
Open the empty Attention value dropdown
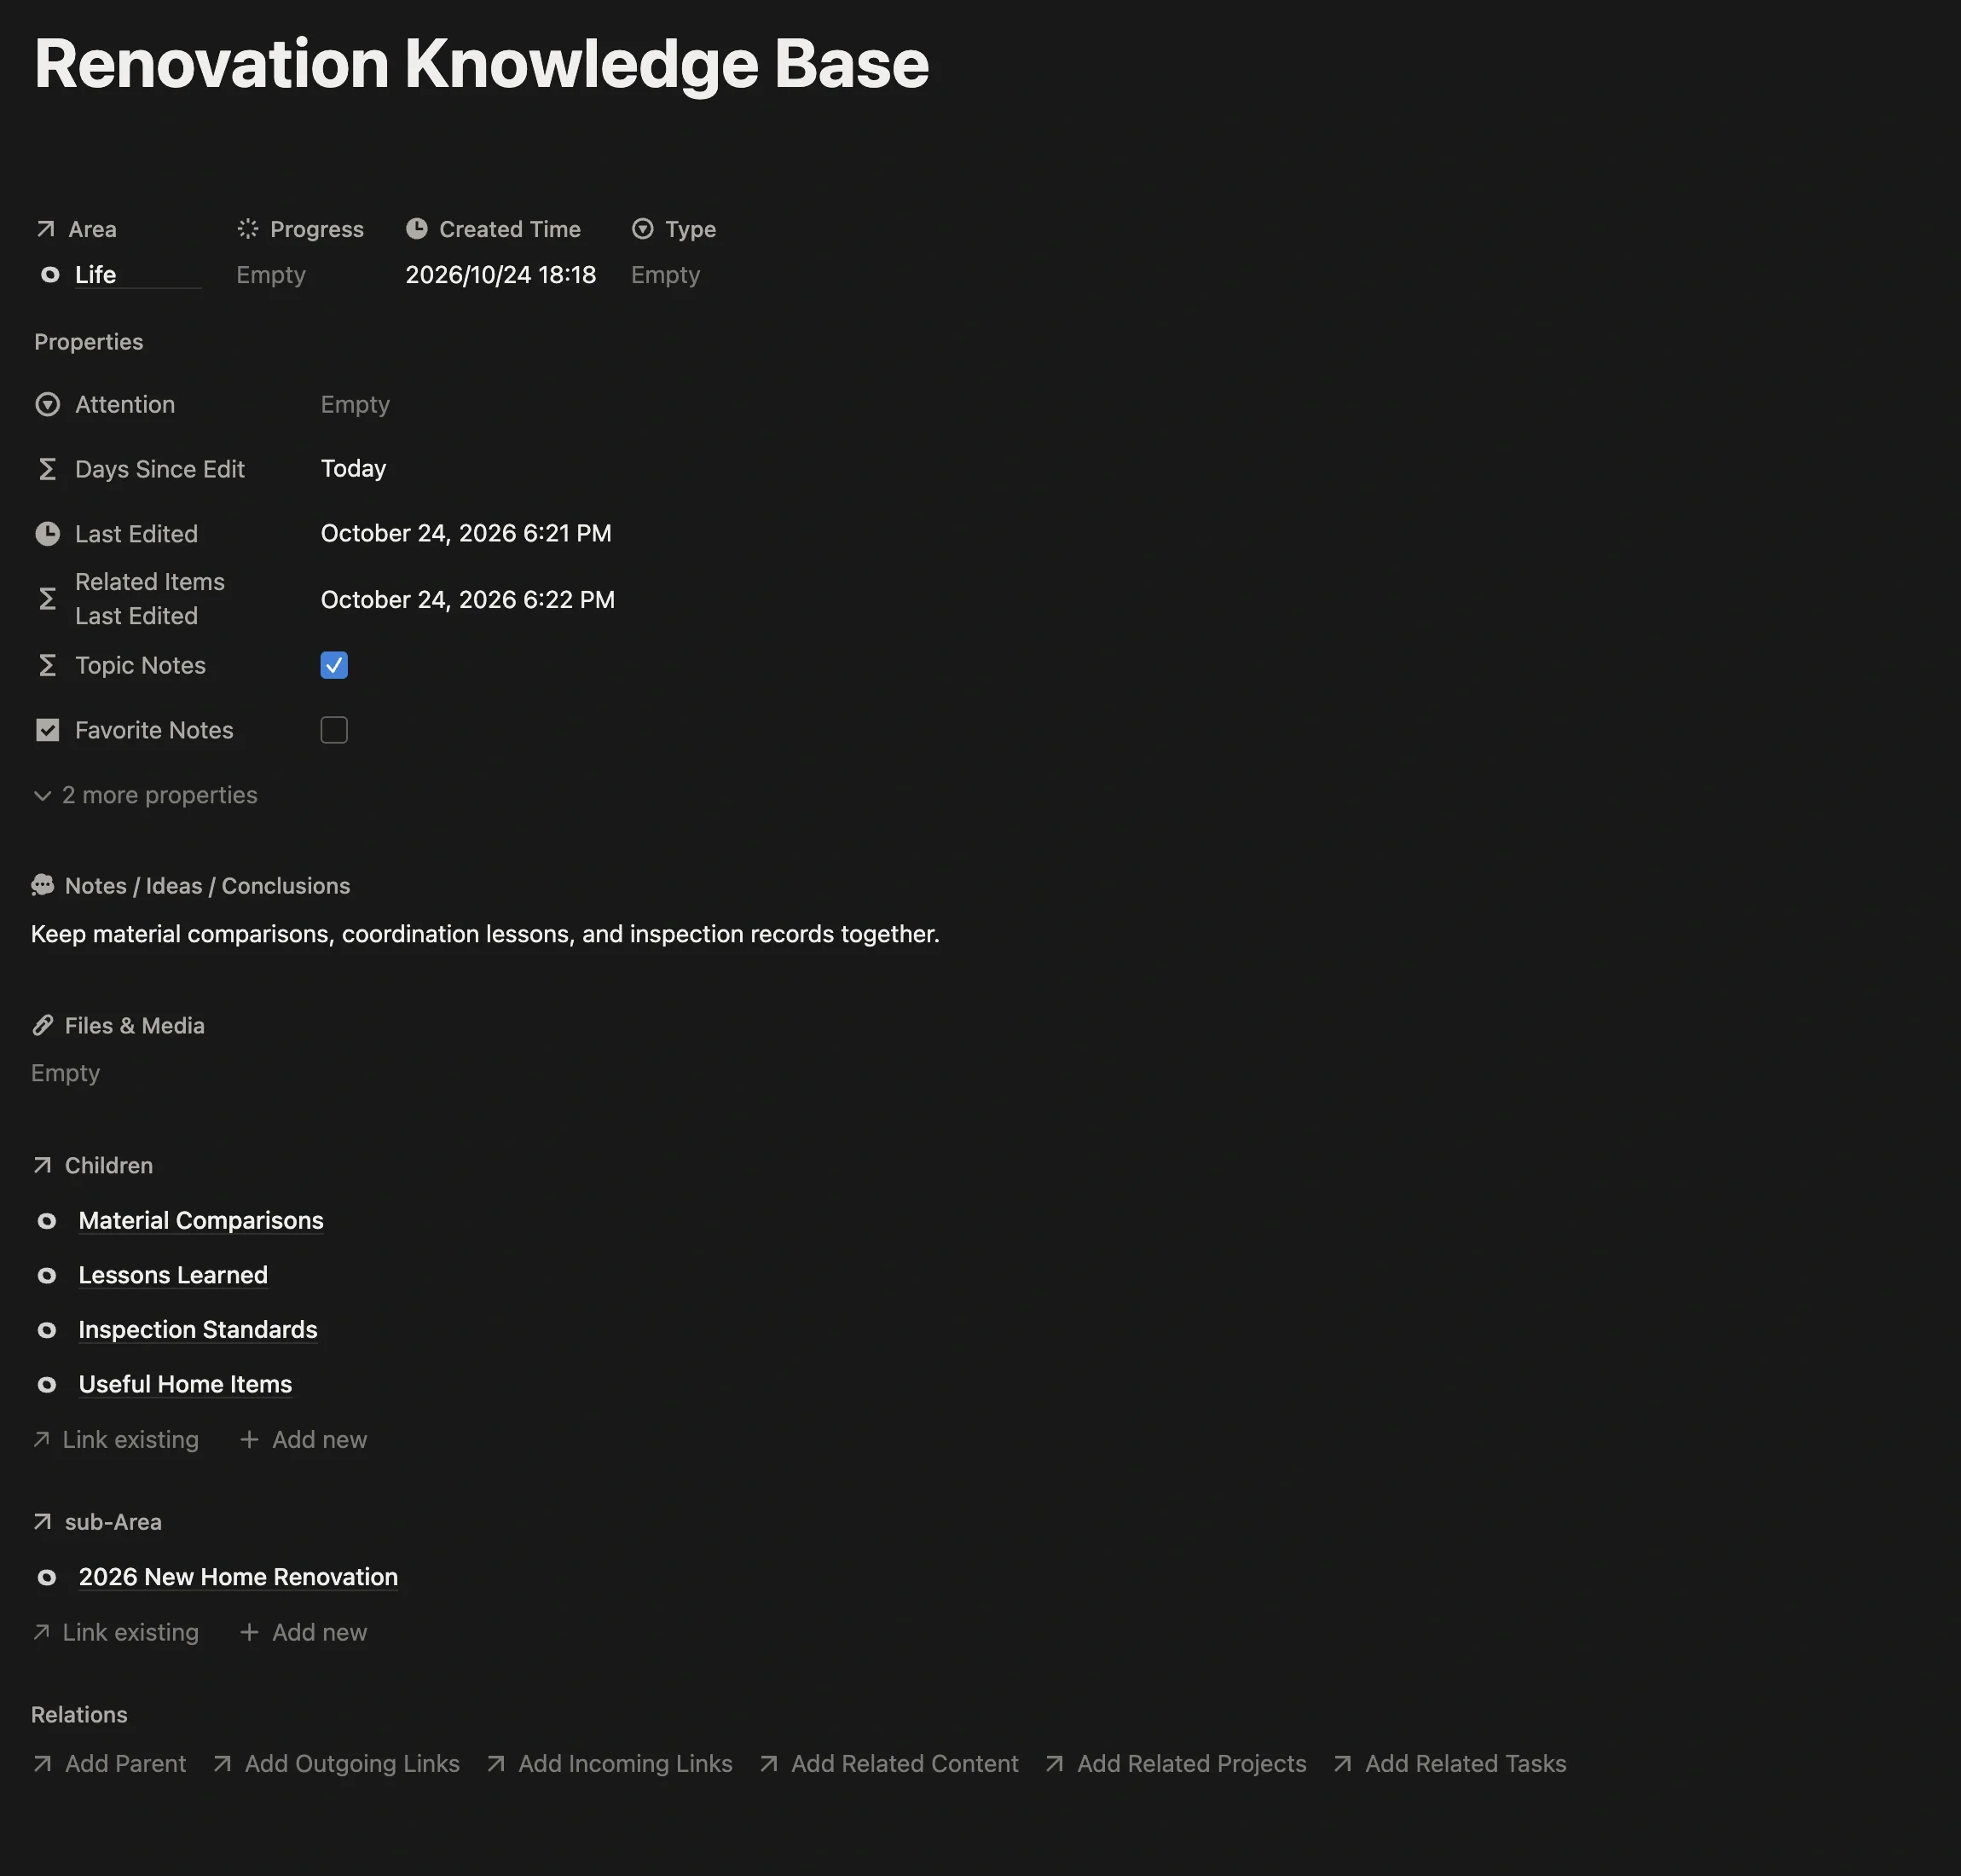(x=355, y=405)
